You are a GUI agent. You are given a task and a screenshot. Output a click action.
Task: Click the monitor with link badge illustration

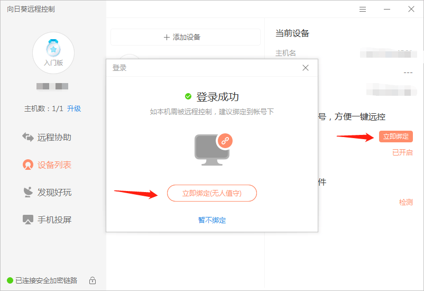pos(213,149)
